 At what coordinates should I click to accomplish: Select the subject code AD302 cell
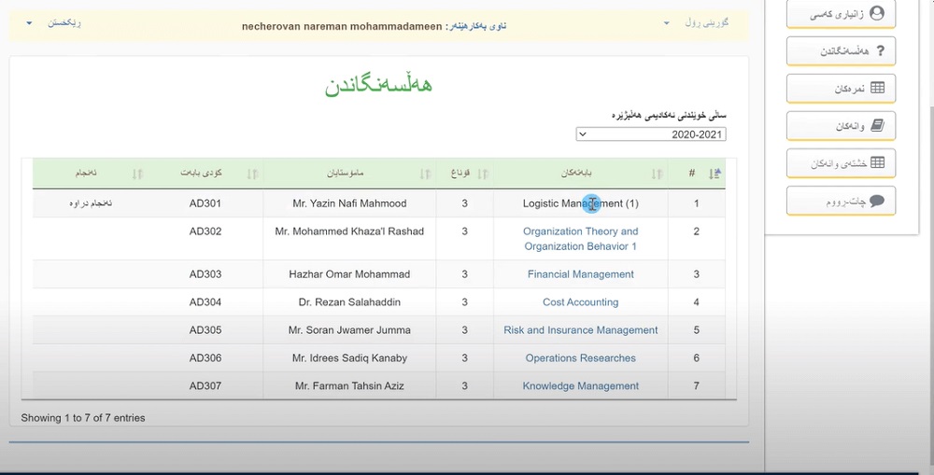[205, 231]
